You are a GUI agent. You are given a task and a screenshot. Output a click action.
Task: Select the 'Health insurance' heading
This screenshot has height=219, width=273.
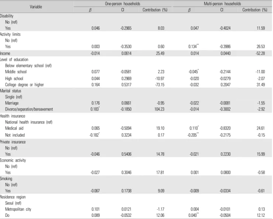(13, 116)
